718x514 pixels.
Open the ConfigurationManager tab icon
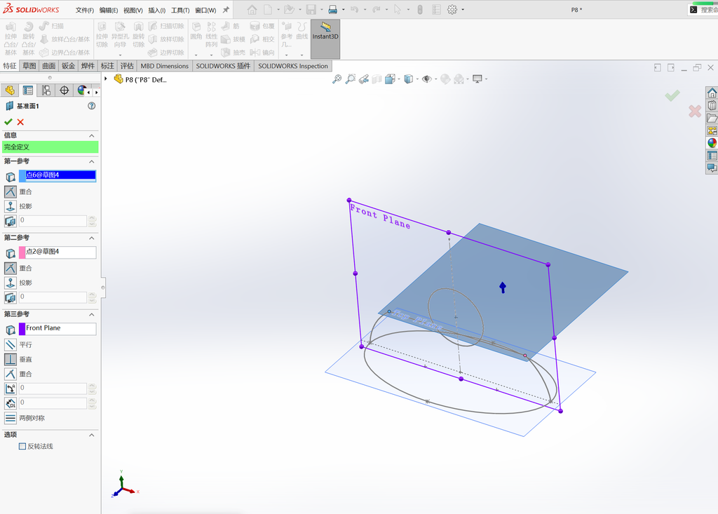click(x=46, y=90)
